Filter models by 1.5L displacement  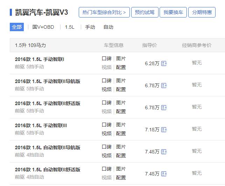70,27
